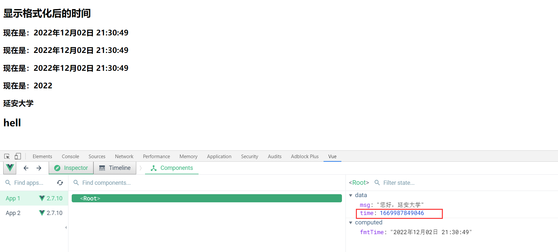Select App 2 in the apps list
This screenshot has width=558, height=252.
(34, 213)
